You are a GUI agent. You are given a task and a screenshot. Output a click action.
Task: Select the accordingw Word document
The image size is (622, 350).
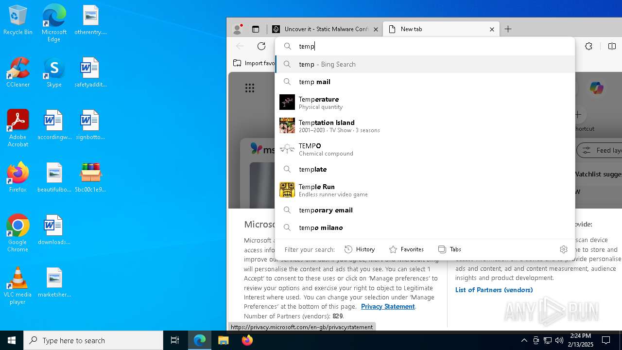coord(54,125)
